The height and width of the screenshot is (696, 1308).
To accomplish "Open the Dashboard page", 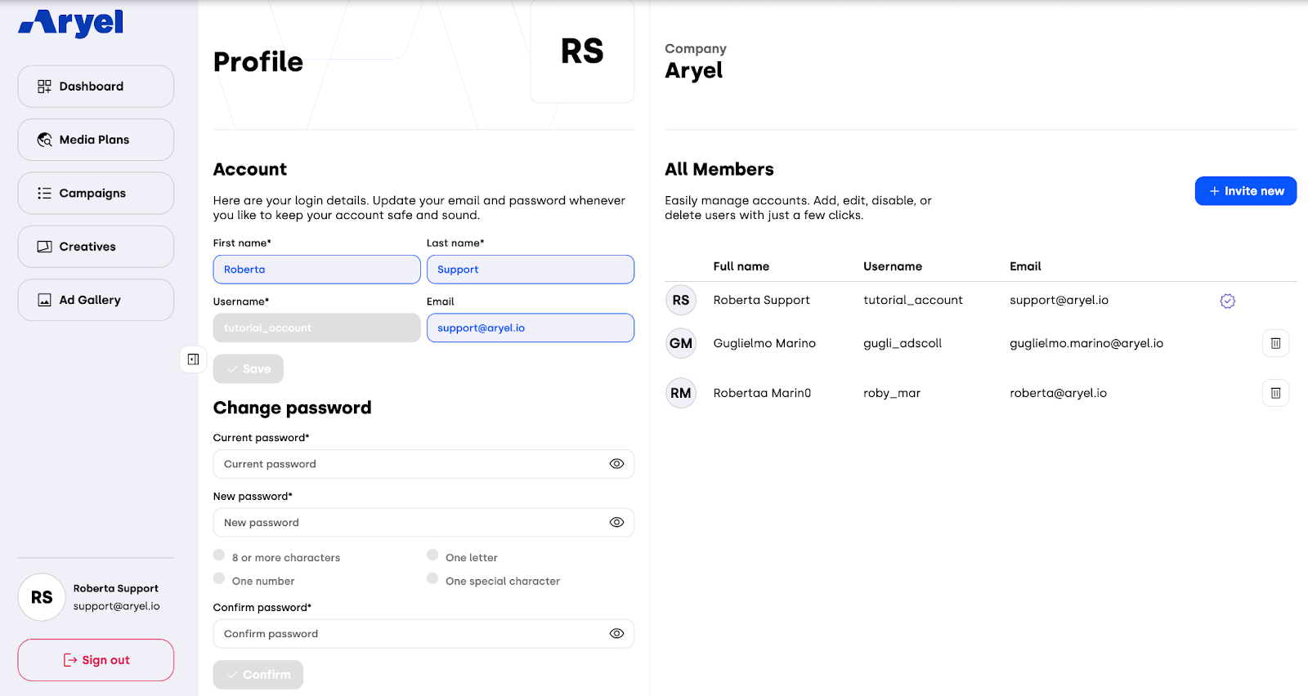I will coord(96,87).
